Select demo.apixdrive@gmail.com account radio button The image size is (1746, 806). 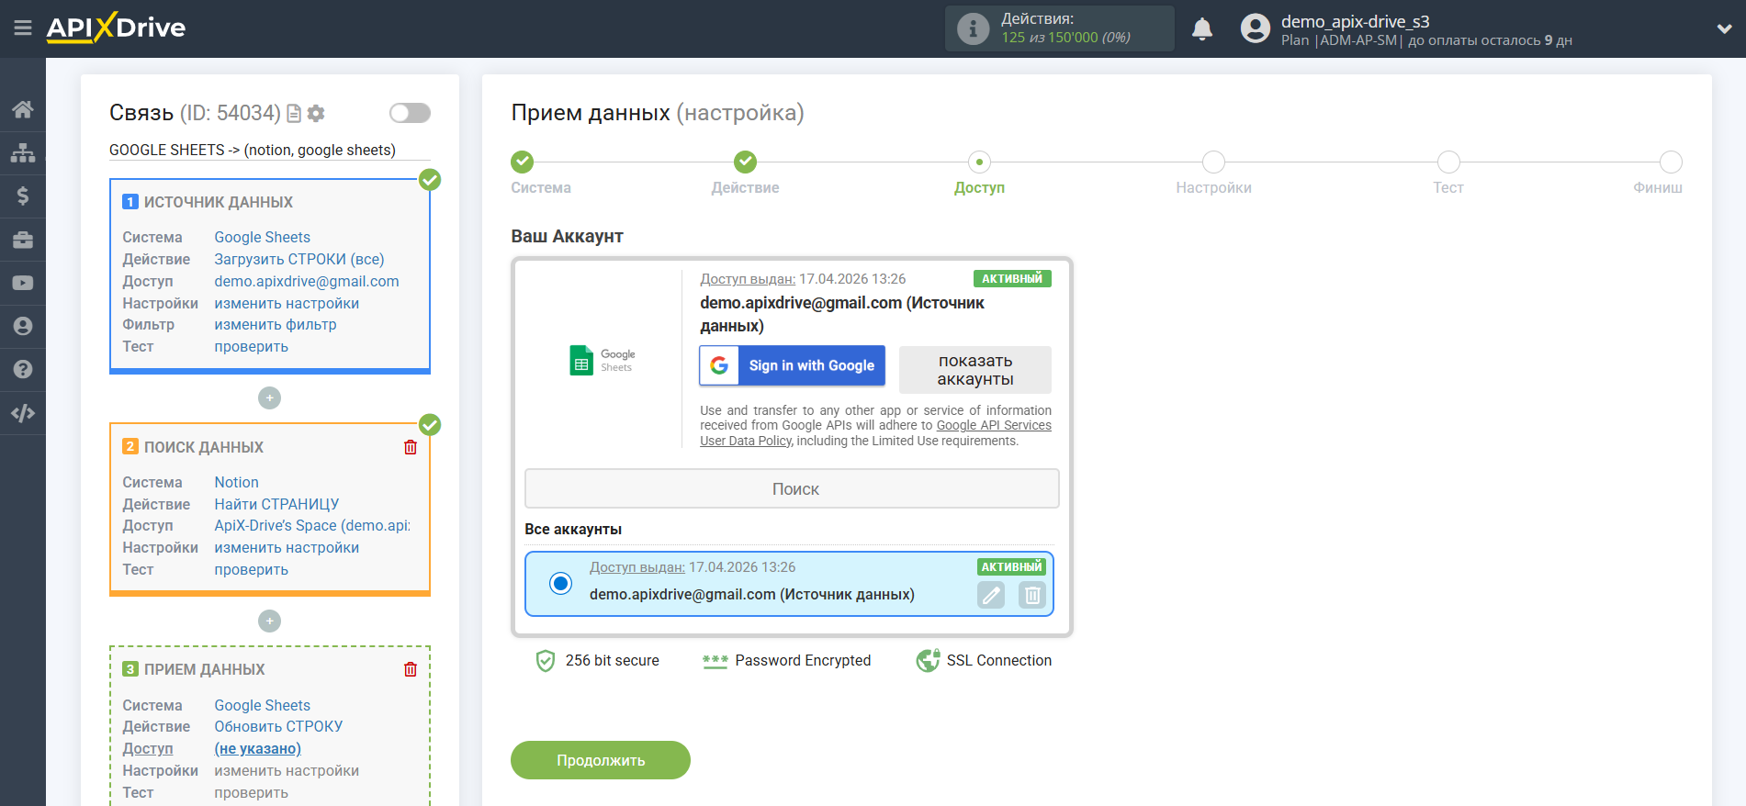[x=560, y=583]
